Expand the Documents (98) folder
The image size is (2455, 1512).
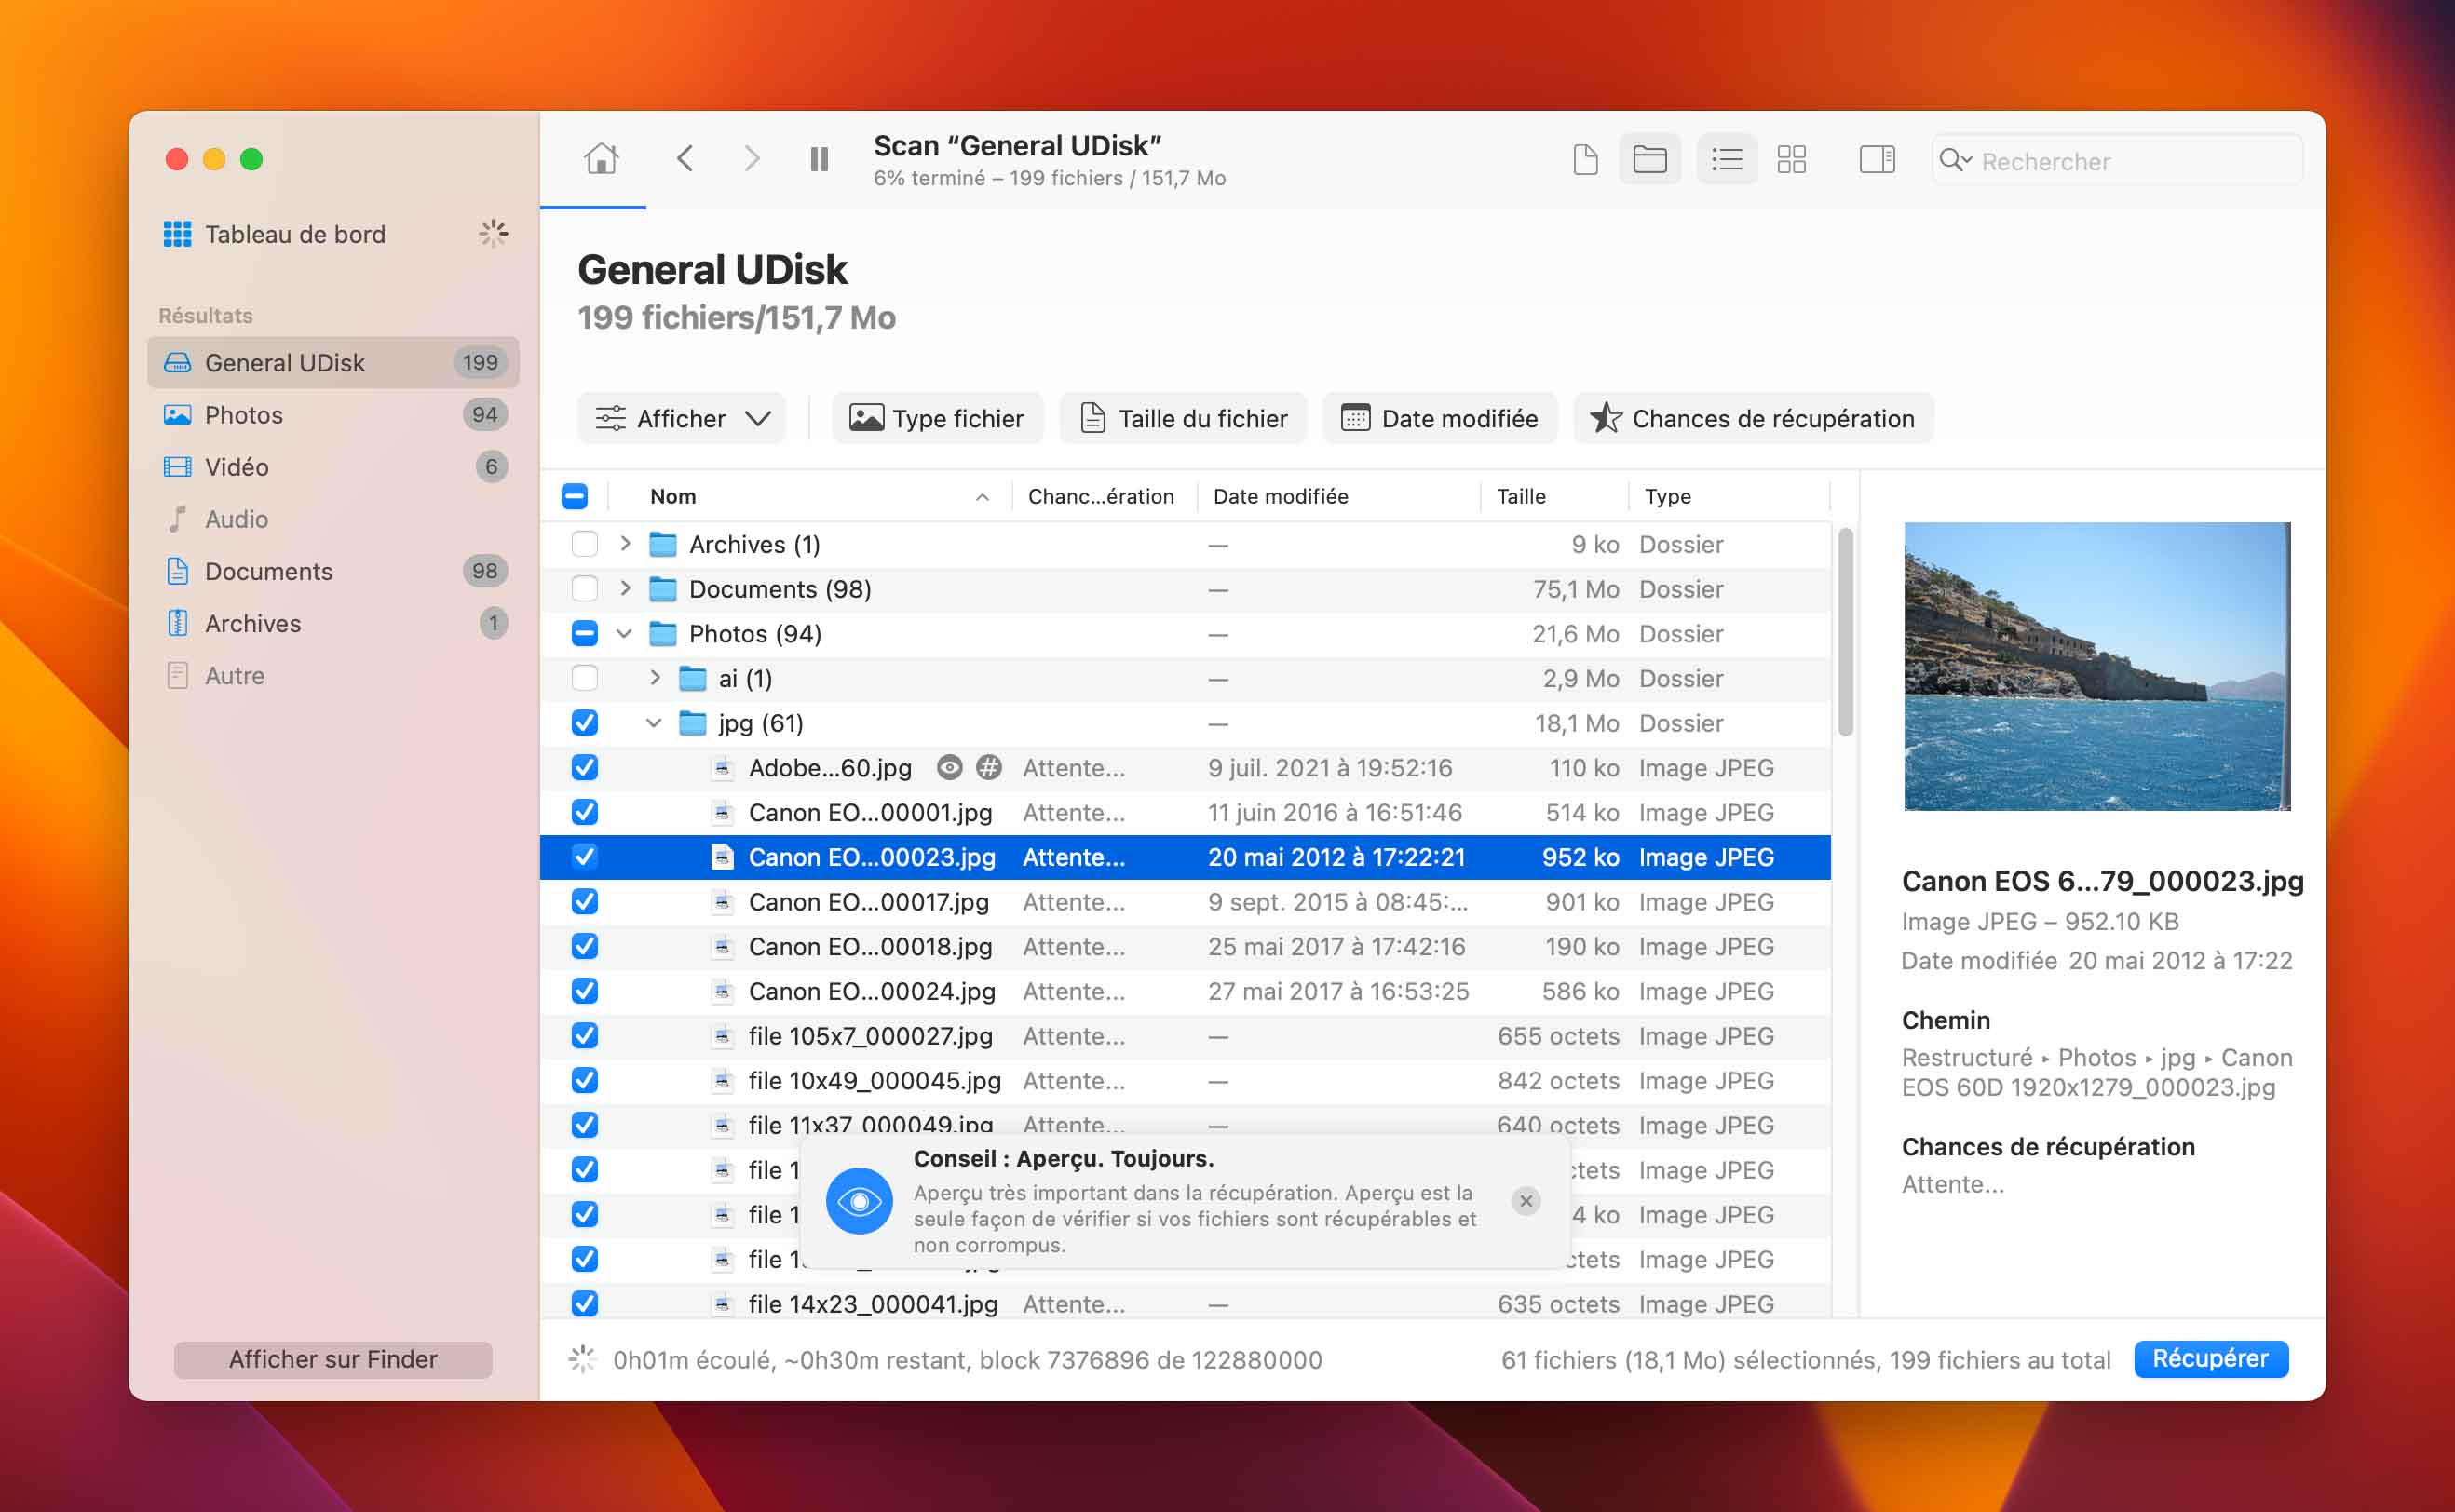point(625,588)
